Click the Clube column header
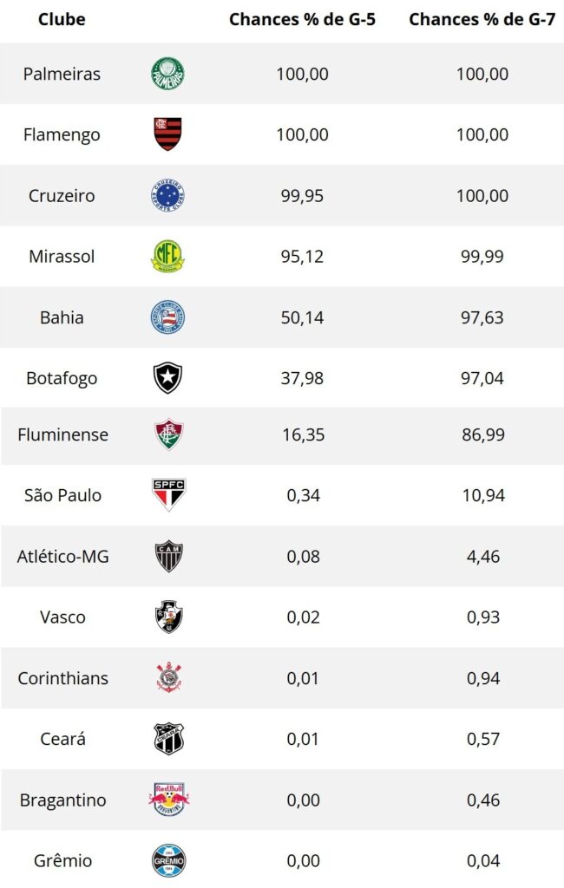564x888 pixels. 62,19
